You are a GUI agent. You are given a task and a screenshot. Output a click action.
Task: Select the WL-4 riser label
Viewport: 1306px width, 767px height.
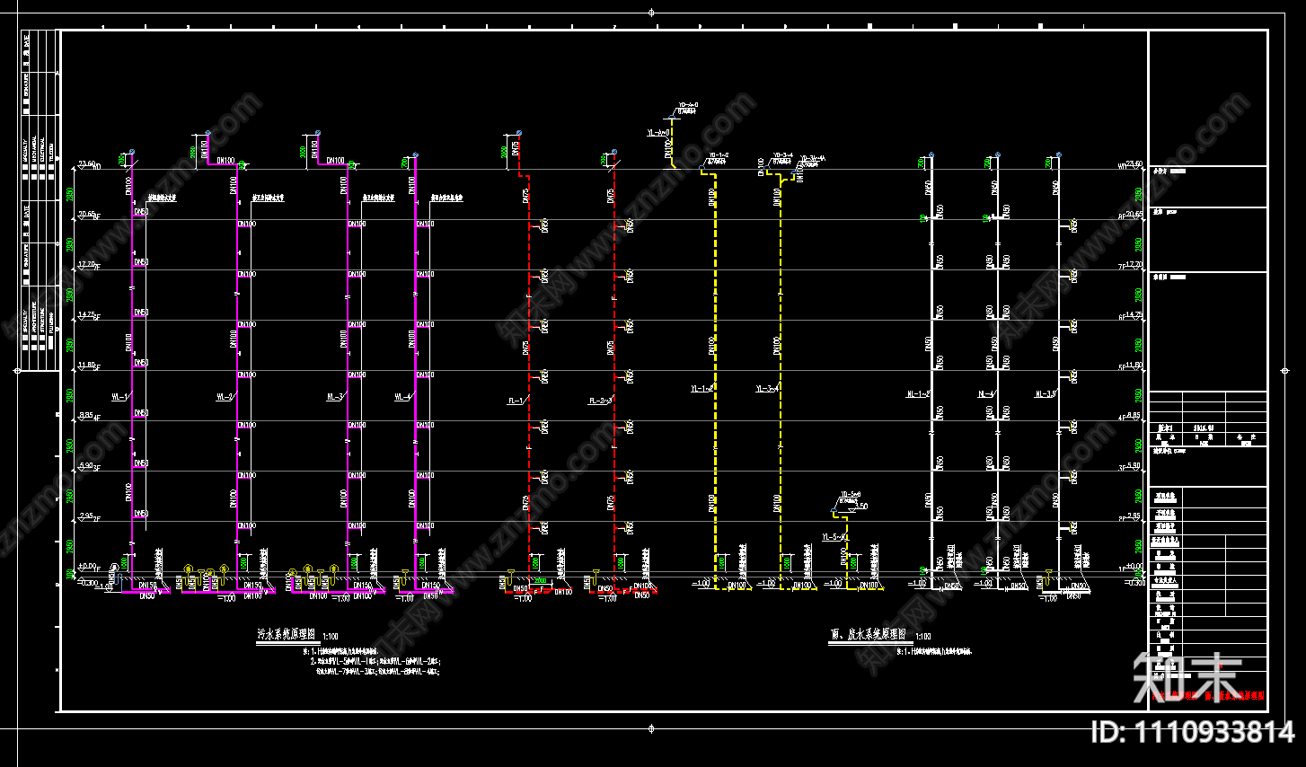[x=402, y=396]
